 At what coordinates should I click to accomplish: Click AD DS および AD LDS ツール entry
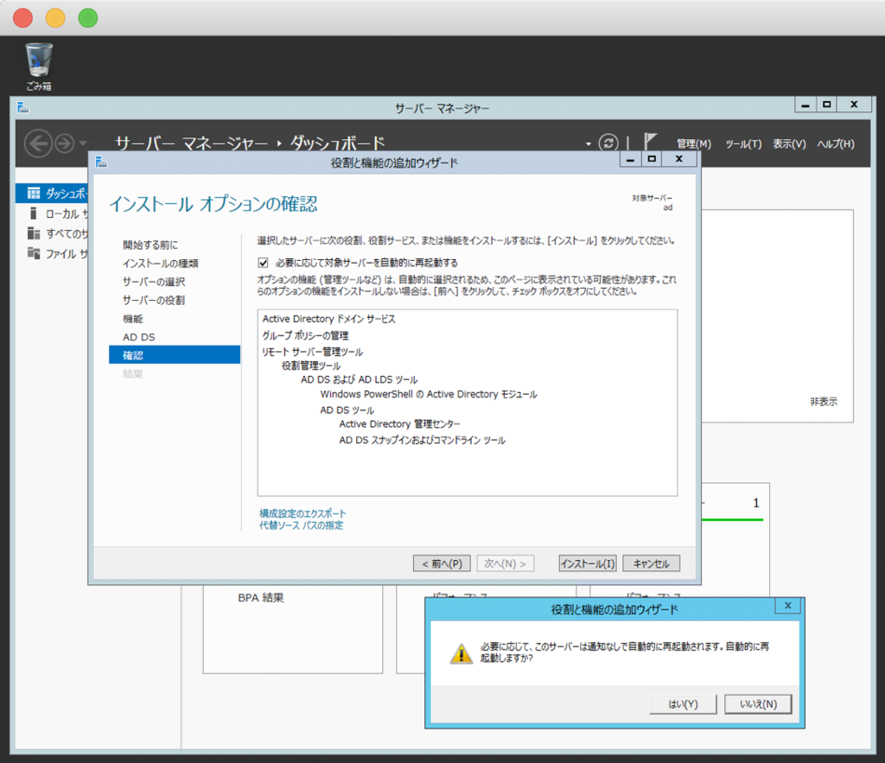(x=359, y=380)
